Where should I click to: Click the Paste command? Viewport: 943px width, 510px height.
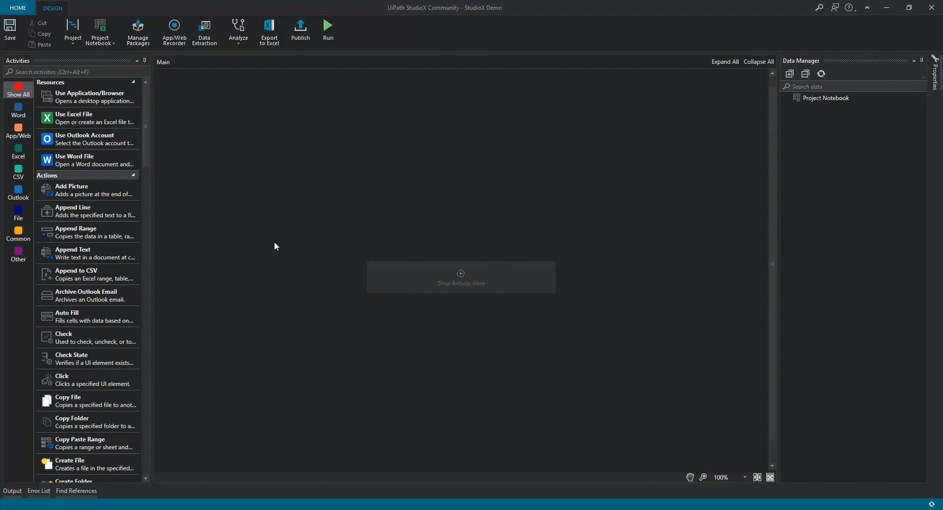[x=40, y=45]
